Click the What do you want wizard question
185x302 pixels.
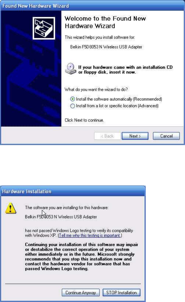96,89
